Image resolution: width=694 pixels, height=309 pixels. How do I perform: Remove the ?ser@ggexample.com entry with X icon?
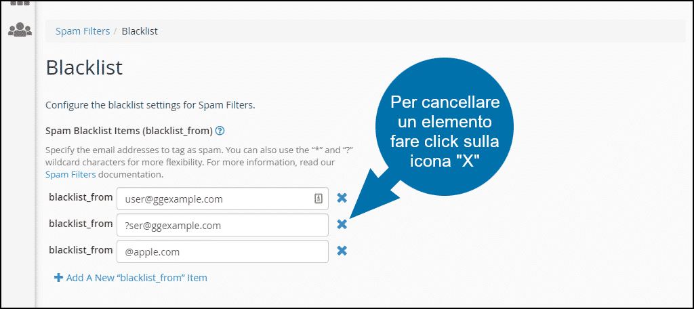click(342, 224)
